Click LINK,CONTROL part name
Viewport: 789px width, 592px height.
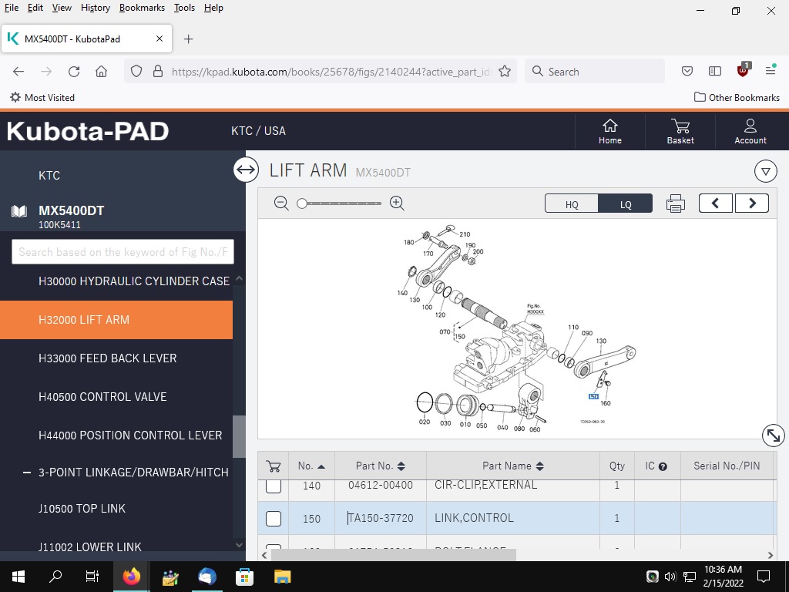pos(474,518)
